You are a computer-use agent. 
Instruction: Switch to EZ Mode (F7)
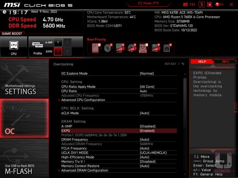pyautogui.click(x=148, y=3)
